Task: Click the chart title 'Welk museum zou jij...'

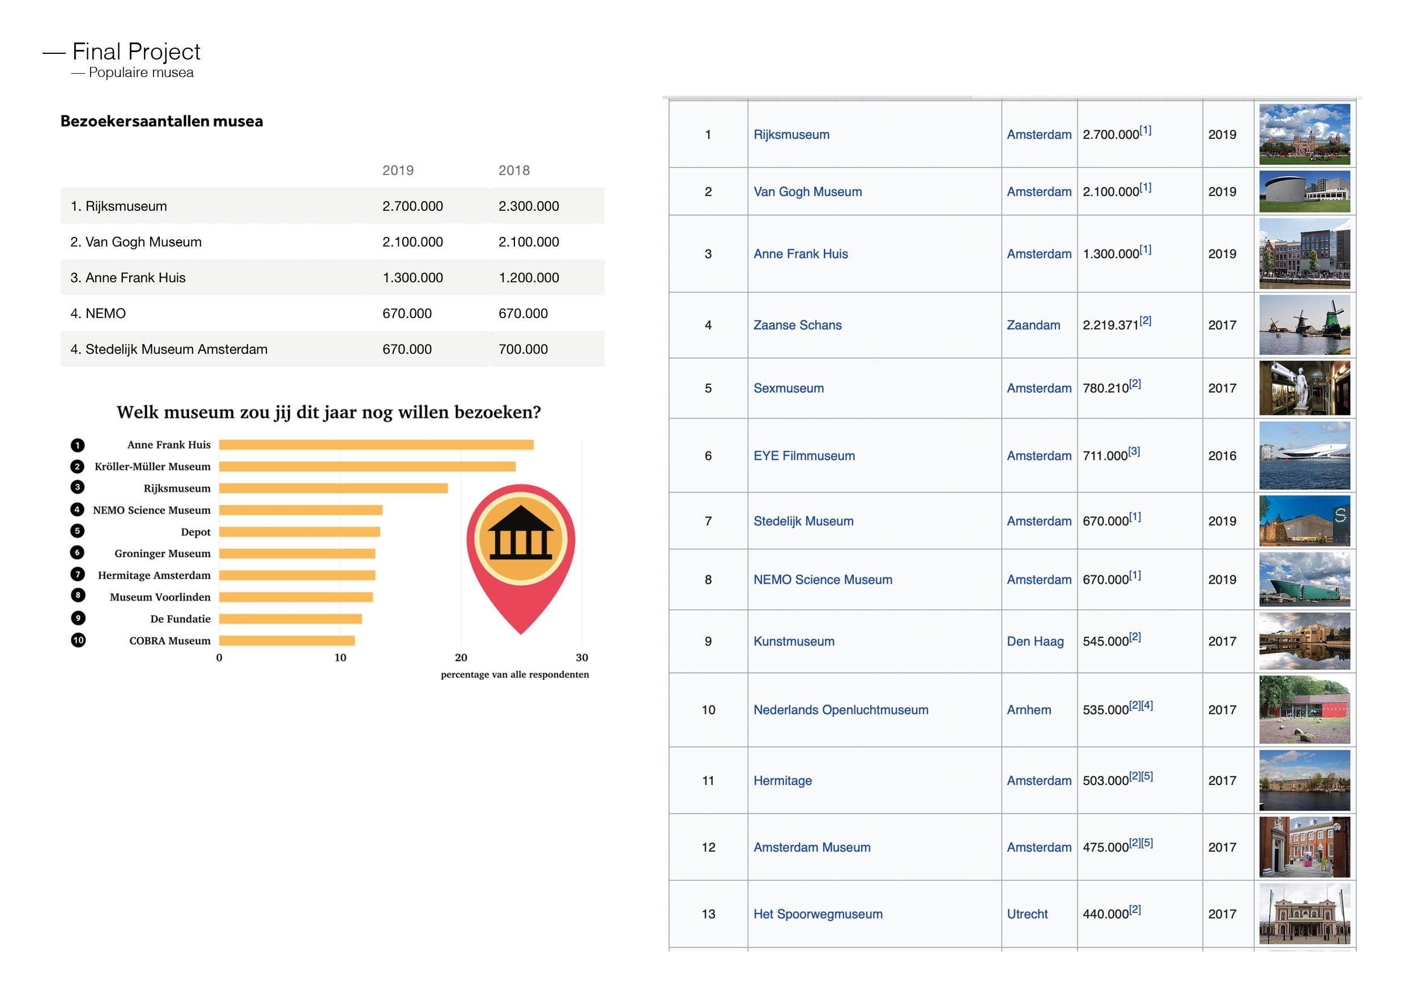Action: pos(329,412)
